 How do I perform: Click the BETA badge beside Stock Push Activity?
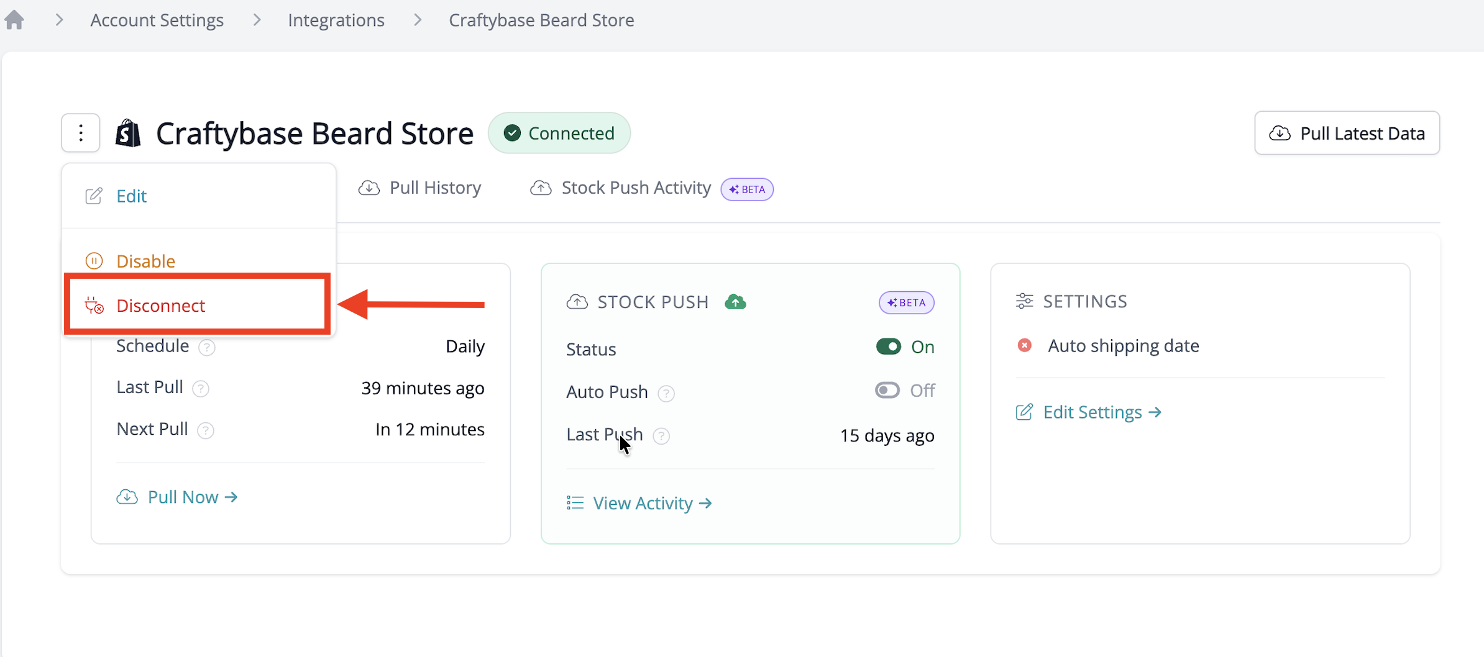747,189
